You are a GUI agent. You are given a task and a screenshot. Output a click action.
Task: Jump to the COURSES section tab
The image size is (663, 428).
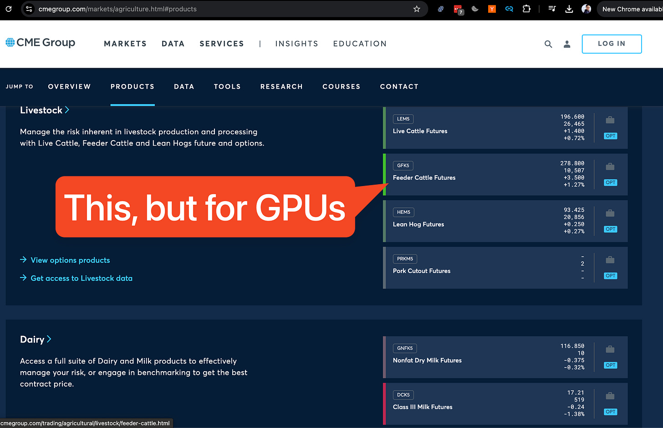coord(342,86)
